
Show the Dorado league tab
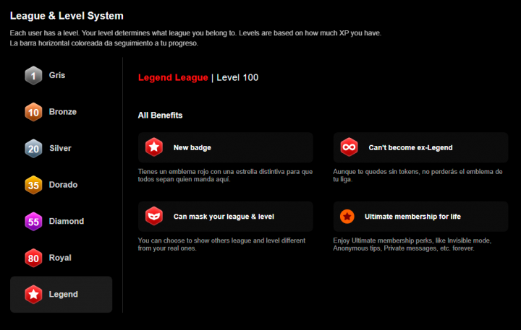63,185
